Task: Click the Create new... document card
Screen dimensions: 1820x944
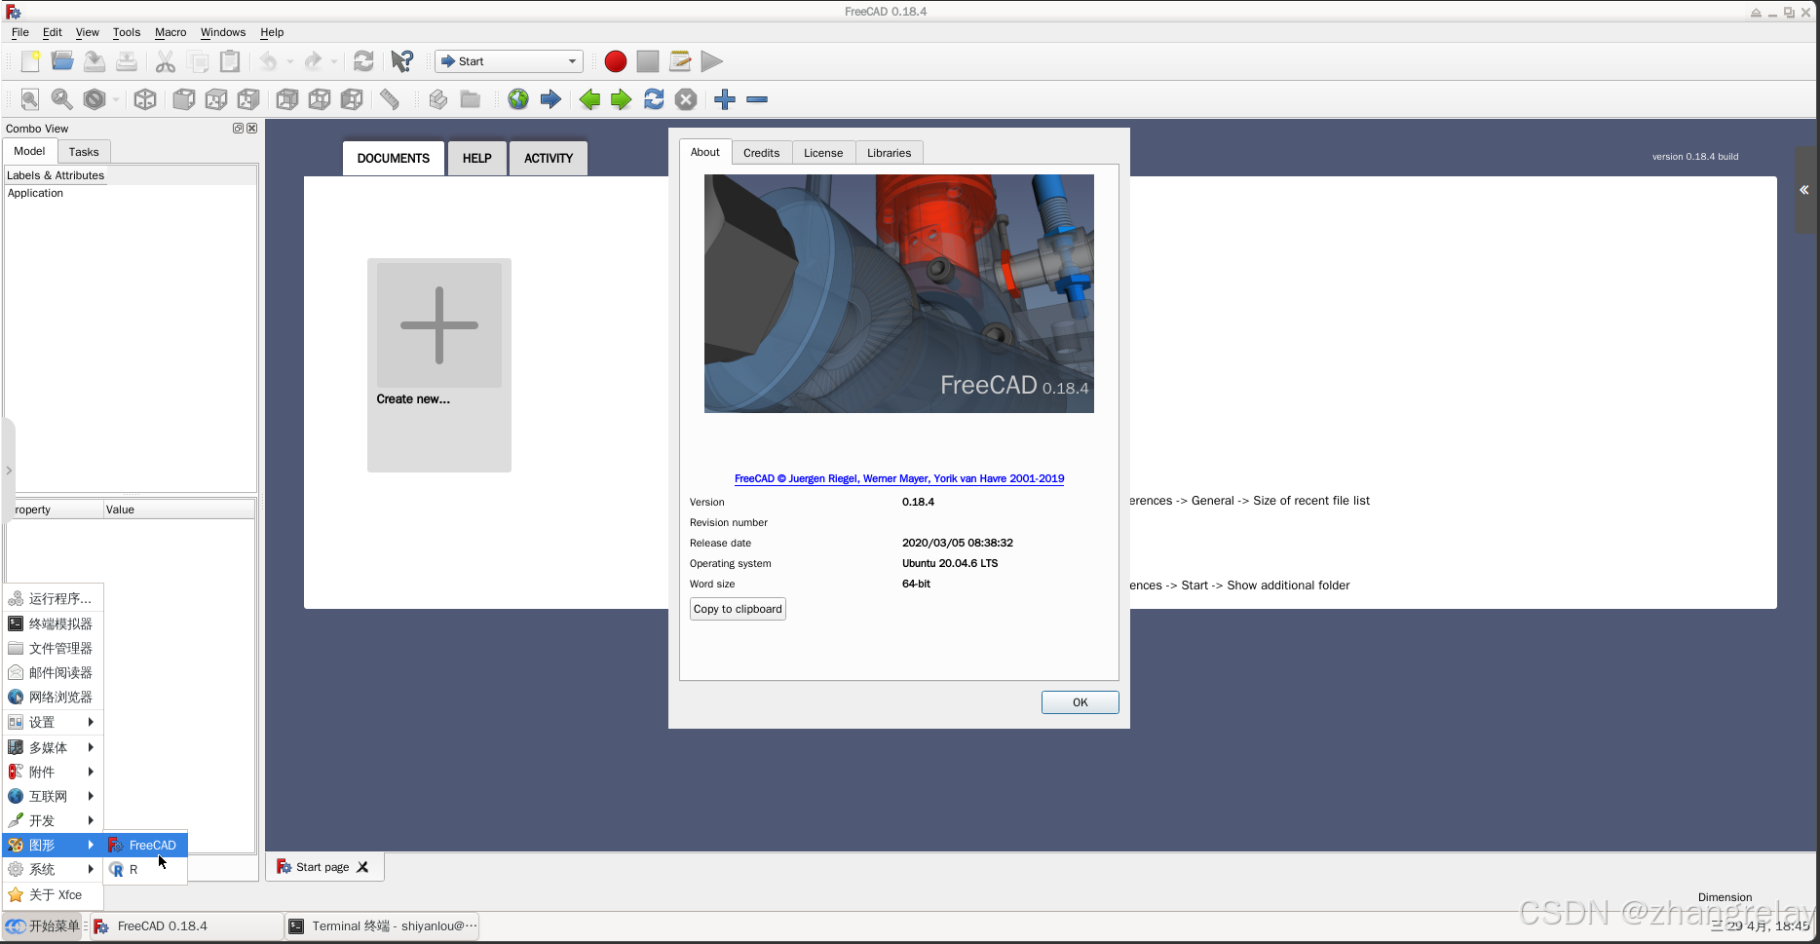Action: pyautogui.click(x=439, y=365)
